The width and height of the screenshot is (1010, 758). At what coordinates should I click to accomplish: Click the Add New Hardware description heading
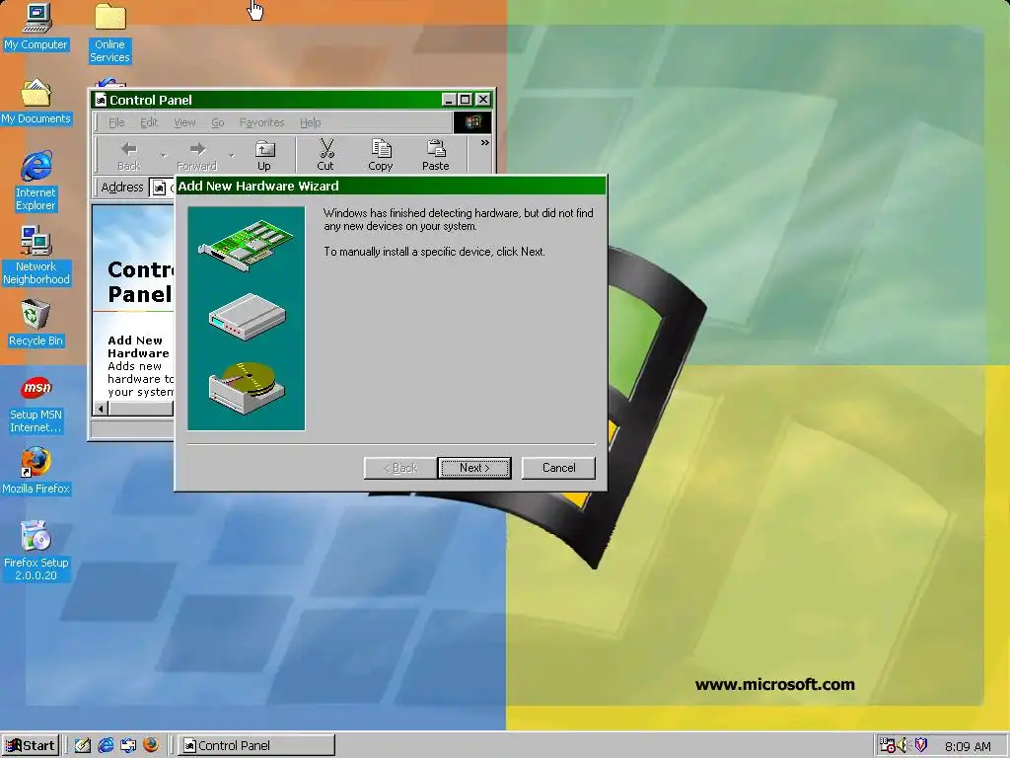138,346
